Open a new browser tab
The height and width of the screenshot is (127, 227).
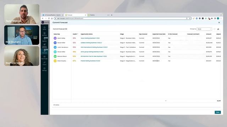(x=112, y=15)
